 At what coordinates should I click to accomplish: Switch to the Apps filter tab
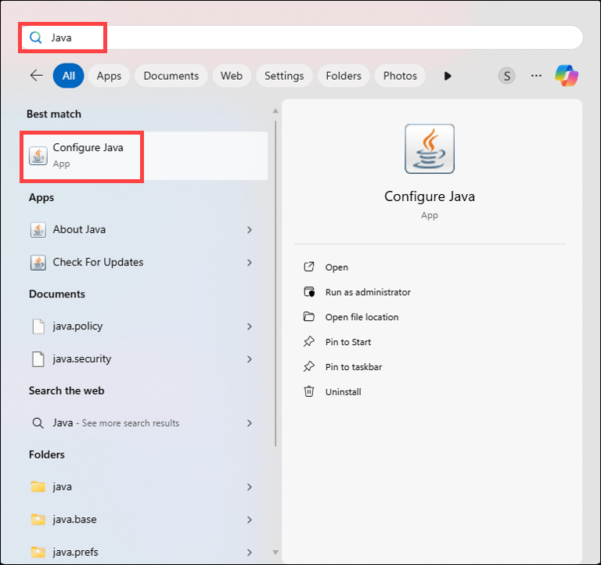click(x=109, y=76)
